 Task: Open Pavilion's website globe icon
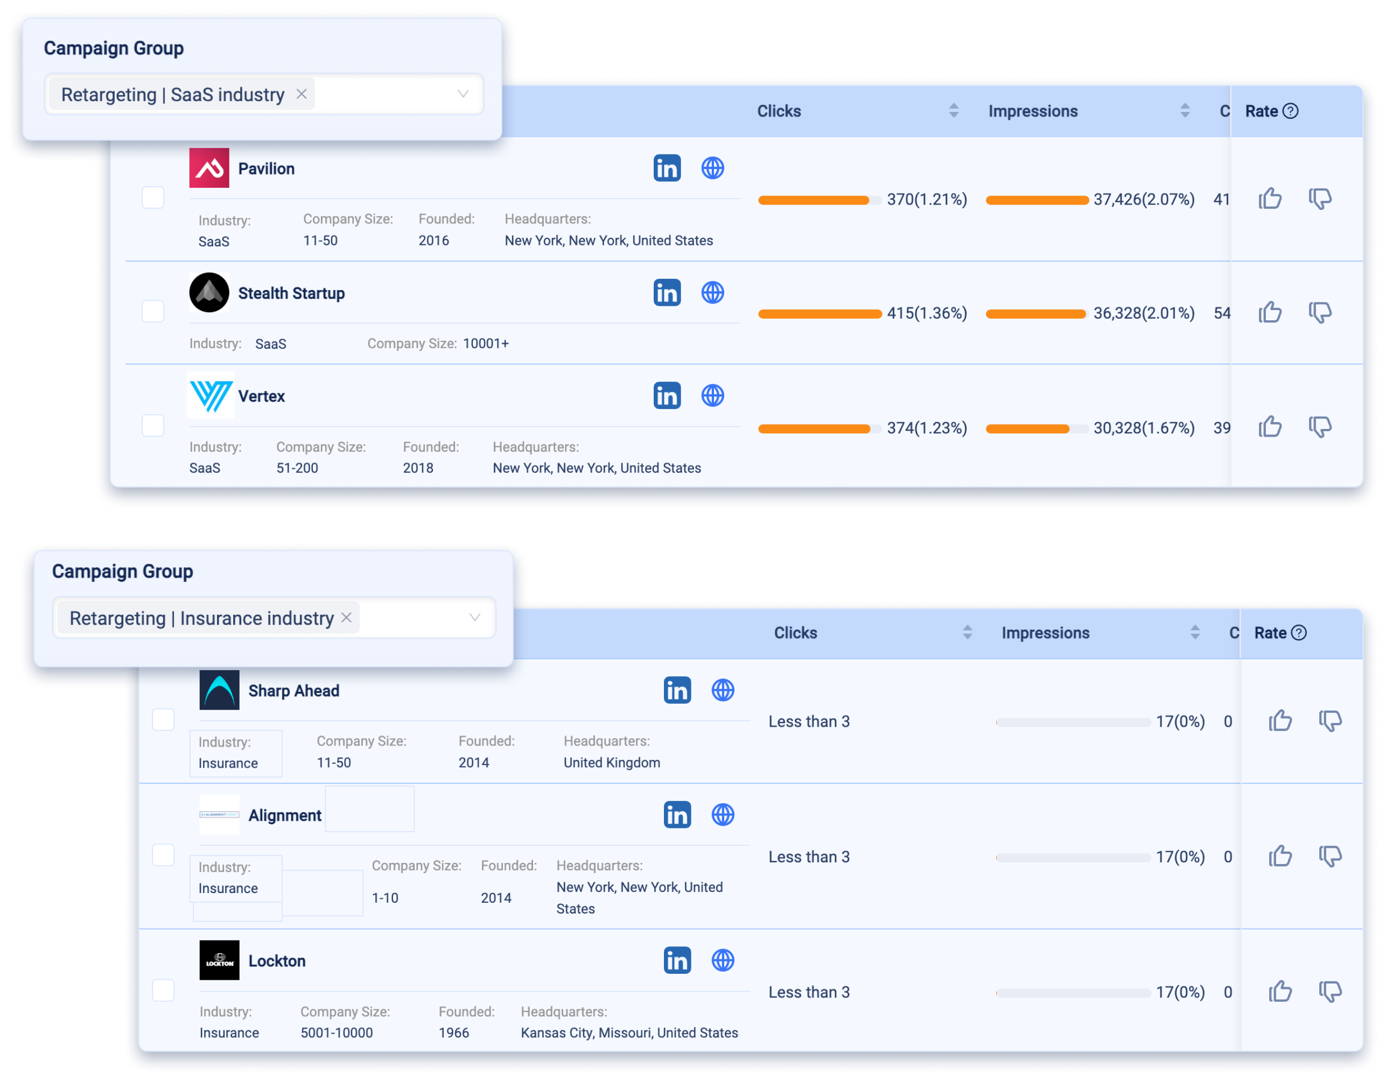(712, 168)
